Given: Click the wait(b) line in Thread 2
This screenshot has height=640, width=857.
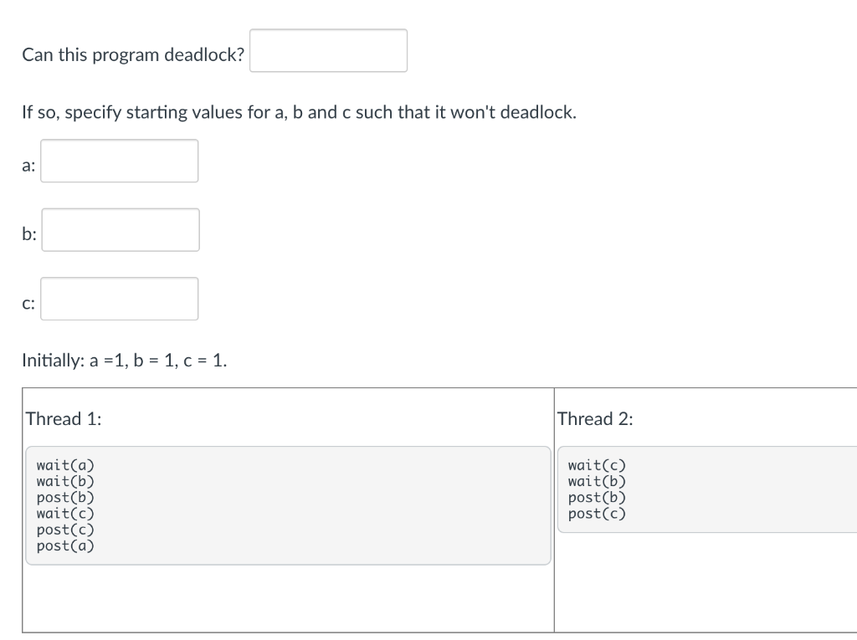Looking at the screenshot, I should 596,481.
